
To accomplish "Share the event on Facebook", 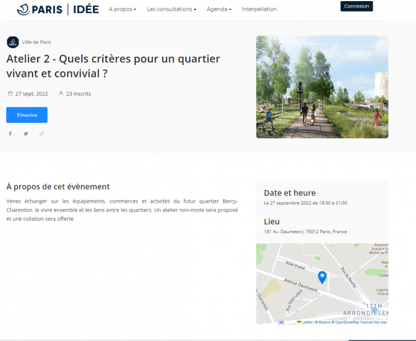I will point(10,134).
